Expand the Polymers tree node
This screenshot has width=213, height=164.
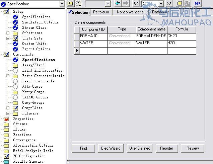pos(8,113)
